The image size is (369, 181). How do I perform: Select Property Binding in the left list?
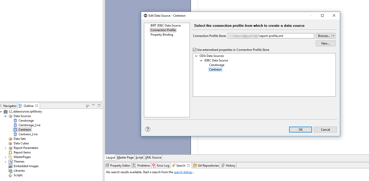(x=162, y=35)
